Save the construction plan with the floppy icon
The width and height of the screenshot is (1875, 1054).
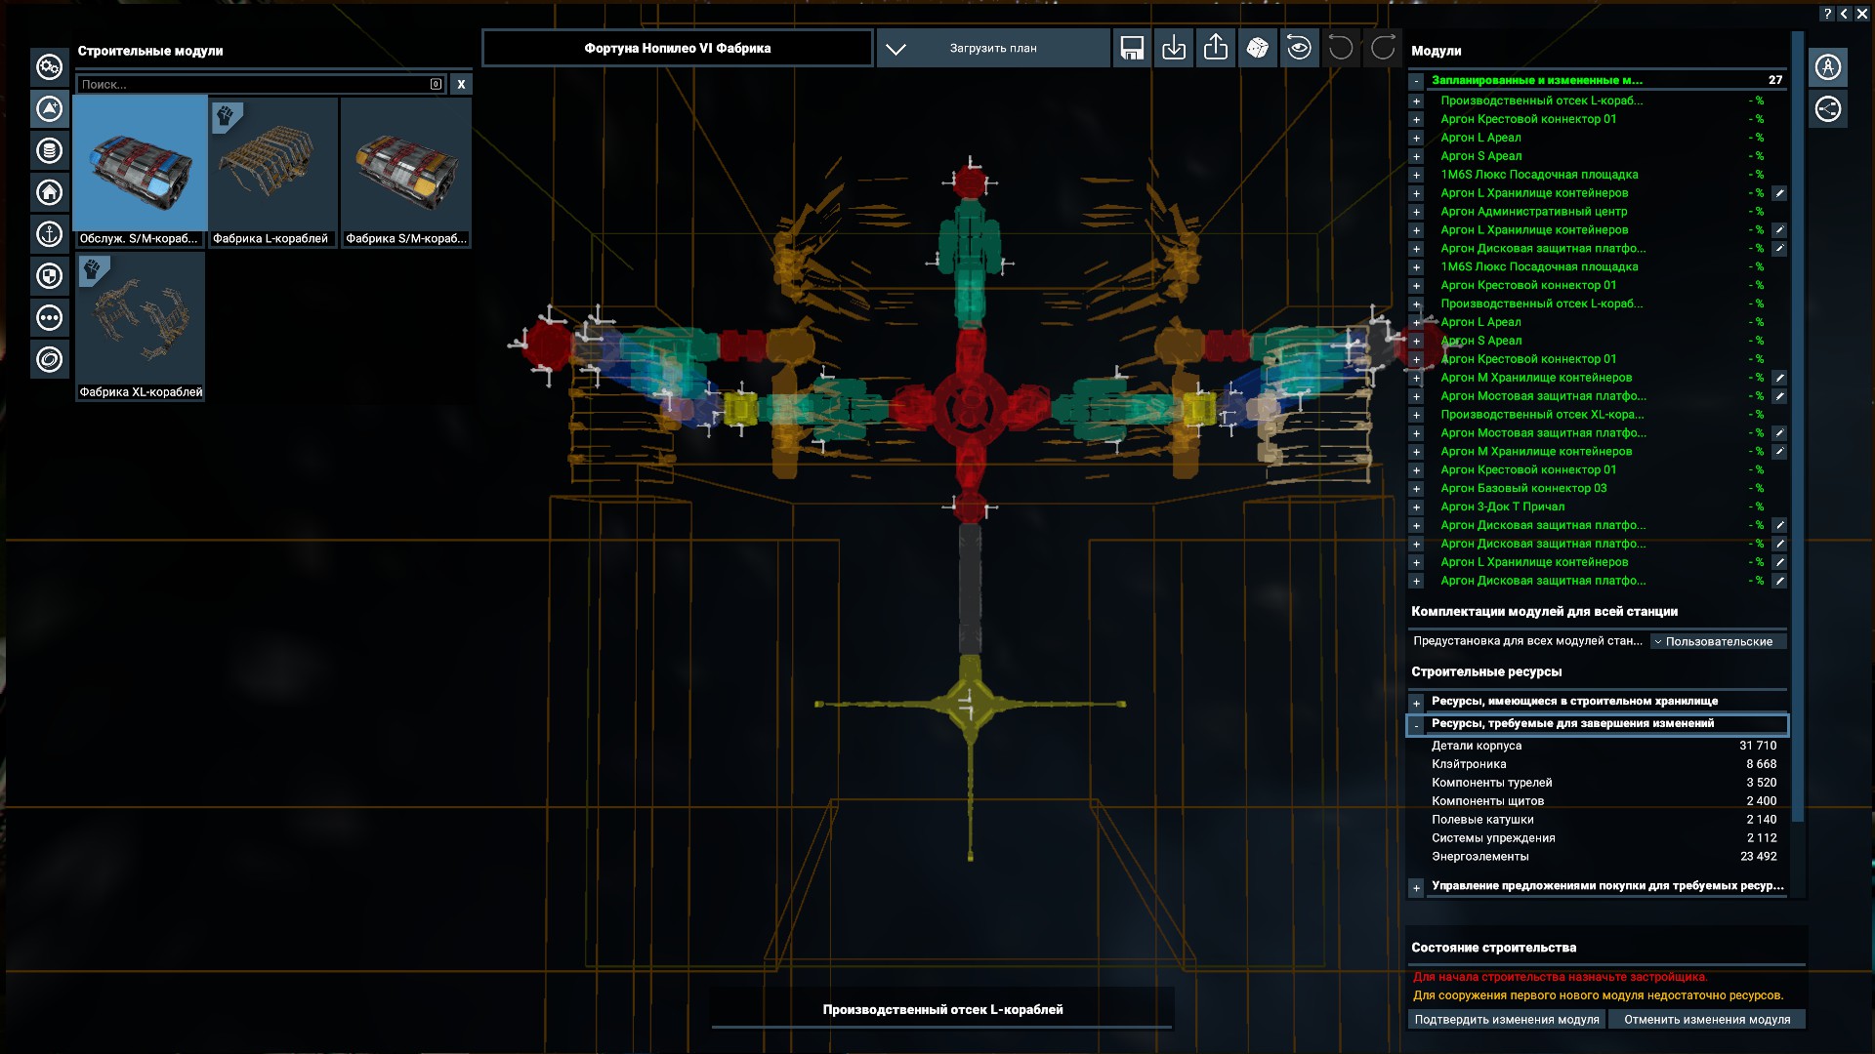click(x=1132, y=48)
